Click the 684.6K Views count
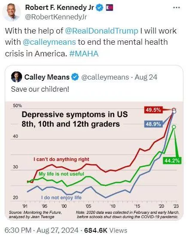This screenshot has height=237, width=189. point(106,230)
